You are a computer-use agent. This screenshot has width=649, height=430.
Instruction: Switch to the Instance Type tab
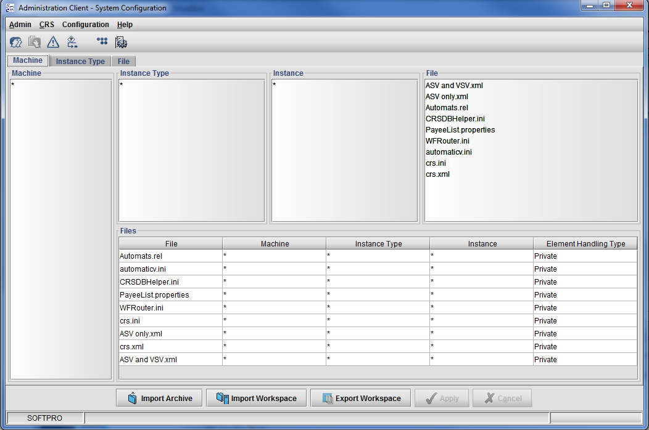pyautogui.click(x=80, y=62)
